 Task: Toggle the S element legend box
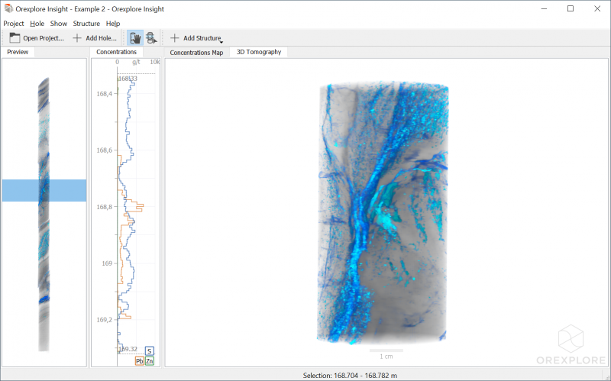149,351
